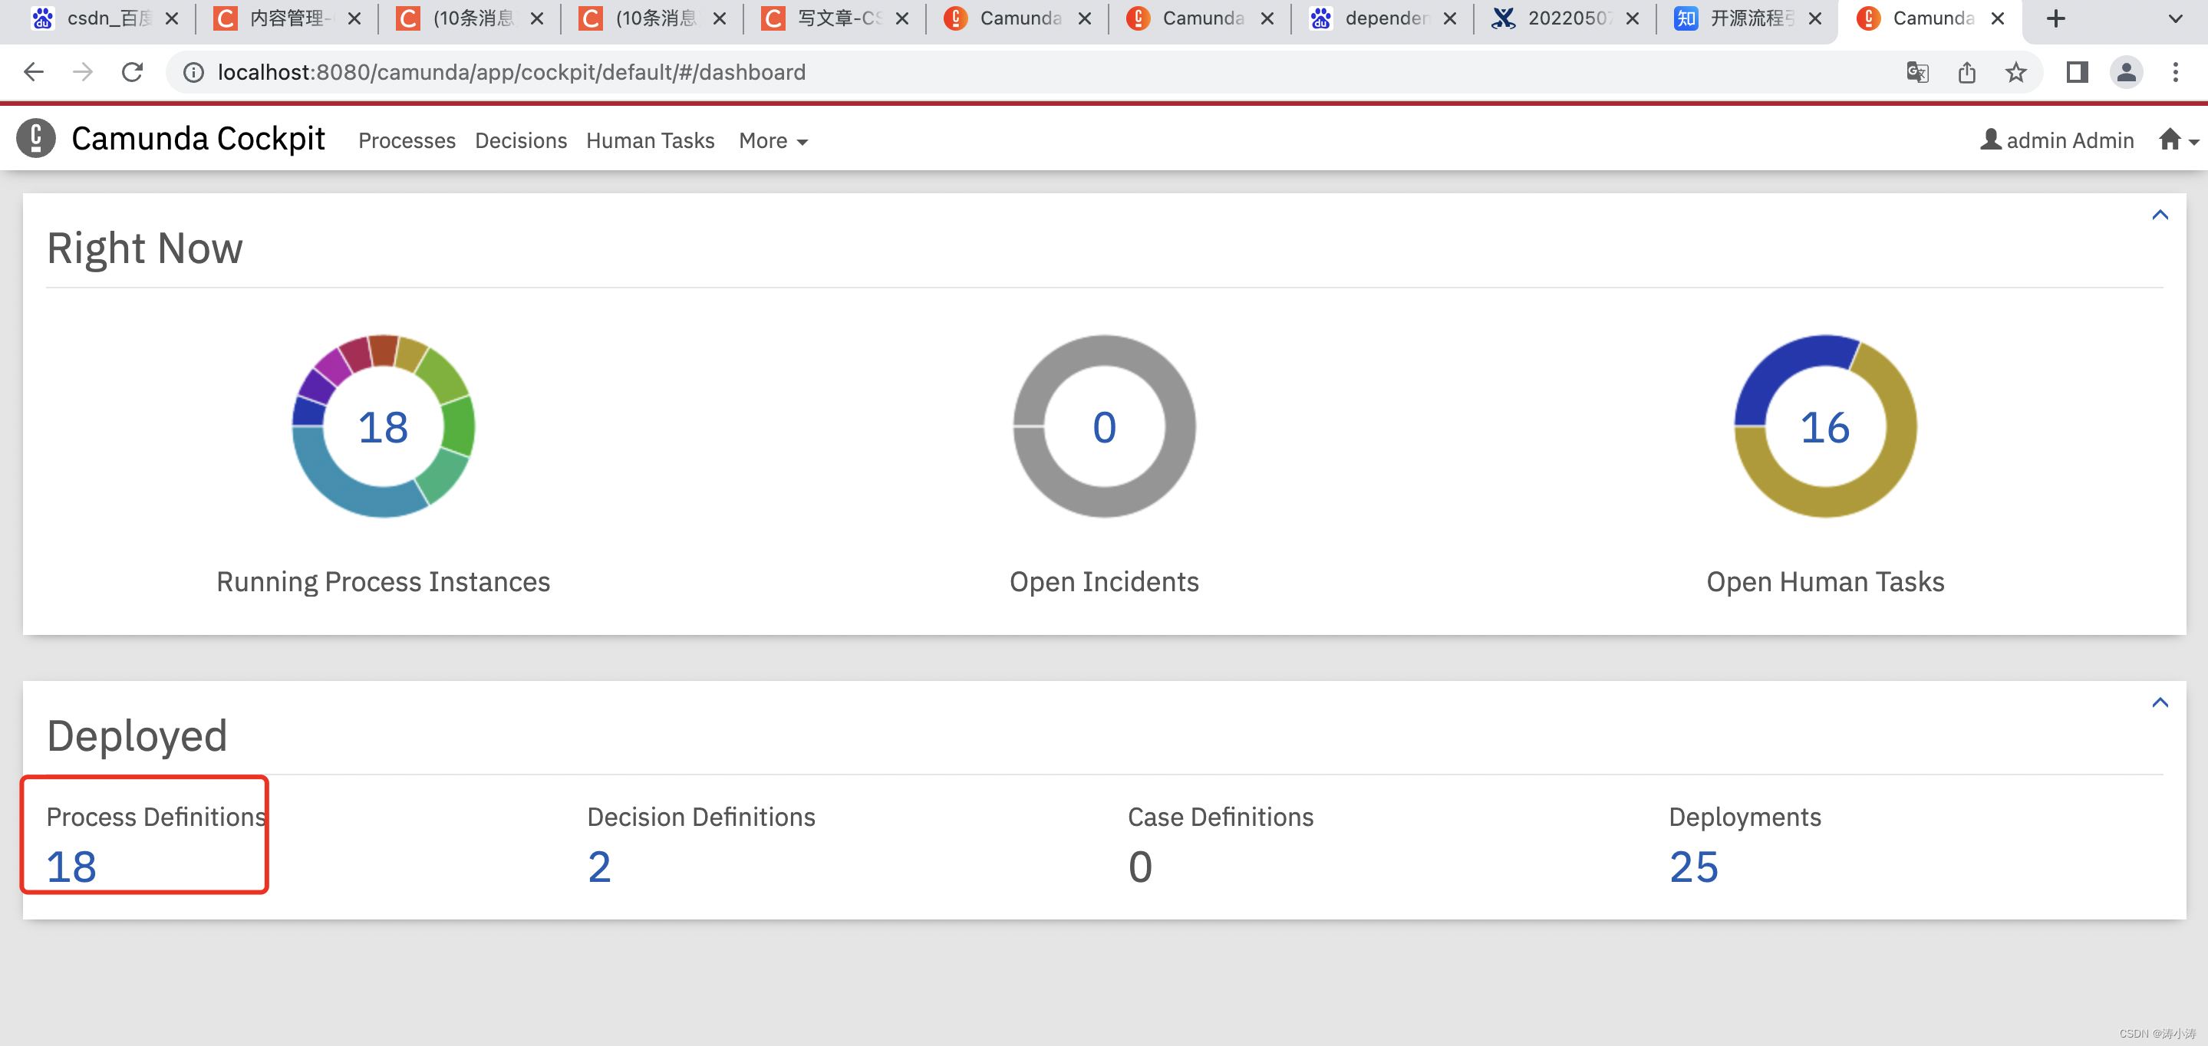Collapse the Right Now section
2208x1046 pixels.
click(2160, 215)
